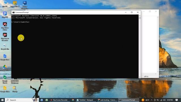Click the clock showing 4:58 PM
Viewport: 181px width, 102px height.
[x=170, y=100]
